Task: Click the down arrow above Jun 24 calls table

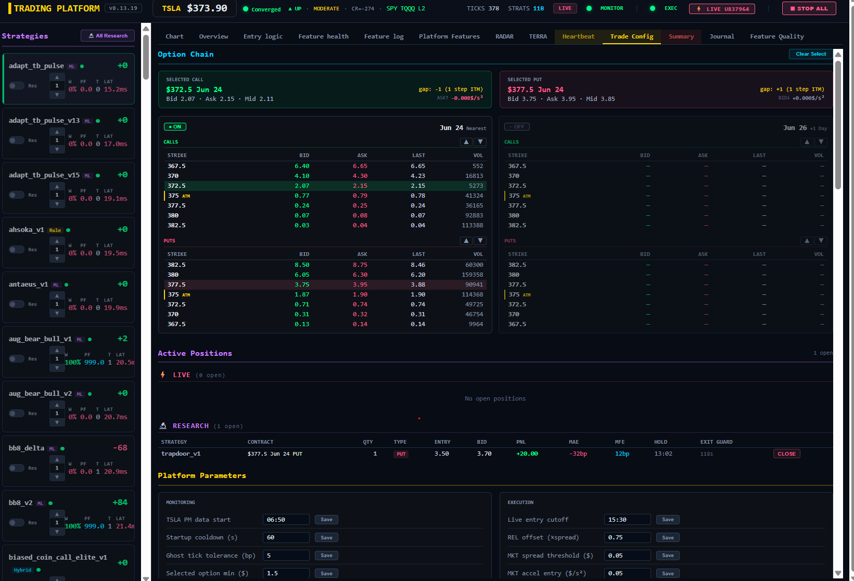Action: 480,142
